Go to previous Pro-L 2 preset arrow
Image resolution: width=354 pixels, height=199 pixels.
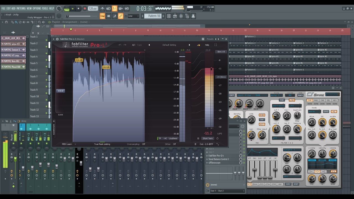pyautogui.click(x=149, y=45)
